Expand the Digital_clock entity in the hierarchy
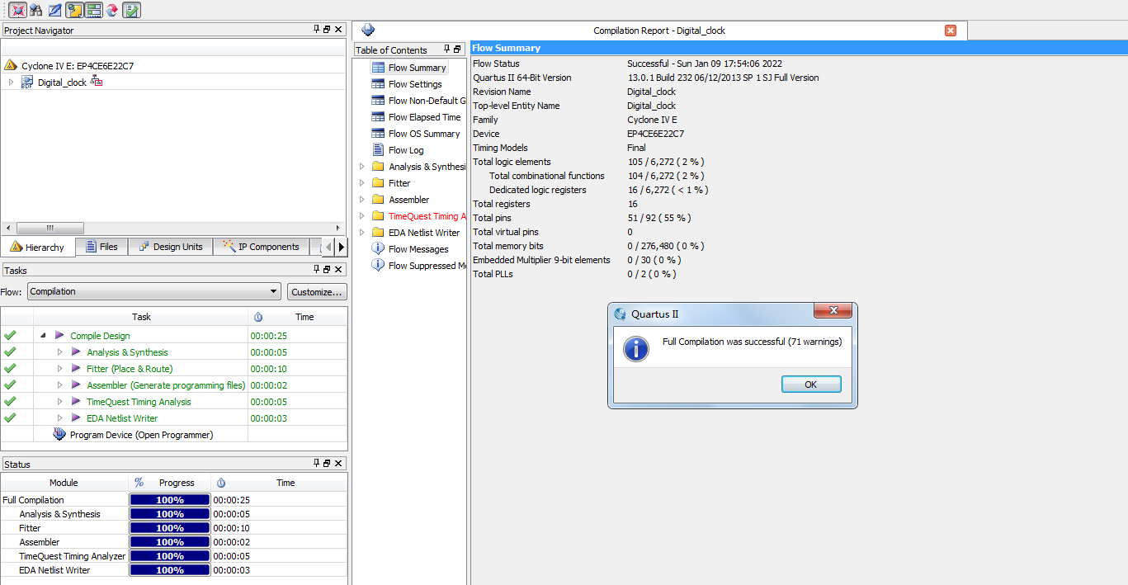The width and height of the screenshot is (1128, 585). pyautogui.click(x=11, y=83)
